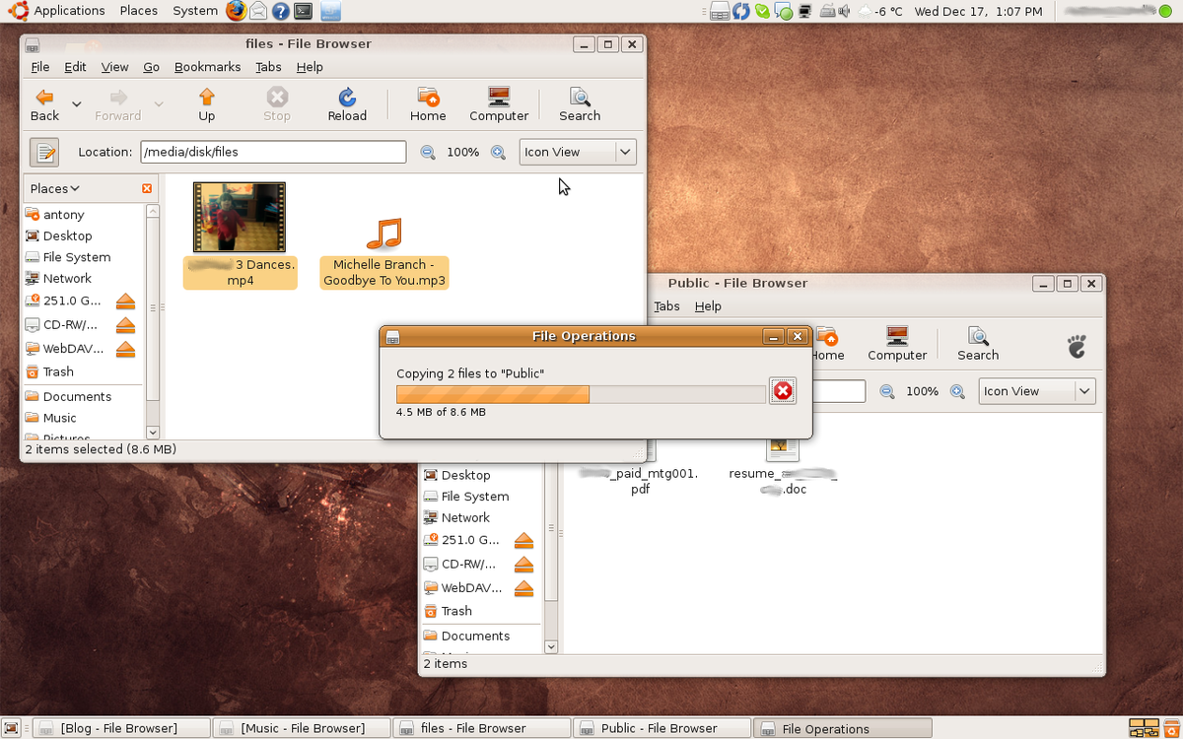Image resolution: width=1183 pixels, height=739 pixels.
Task: Switch to Music File Browser in taskbar
Action: [x=301, y=727]
